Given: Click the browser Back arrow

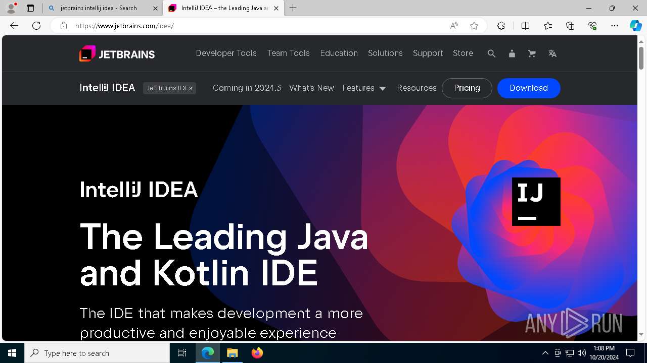Looking at the screenshot, I should [x=14, y=26].
